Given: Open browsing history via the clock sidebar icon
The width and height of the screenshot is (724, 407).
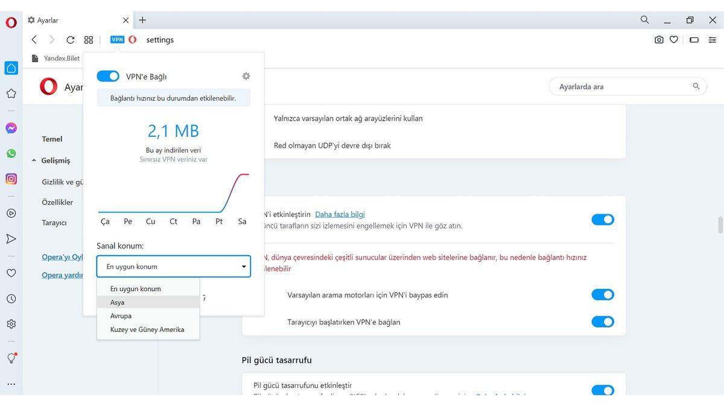Looking at the screenshot, I should [11, 298].
